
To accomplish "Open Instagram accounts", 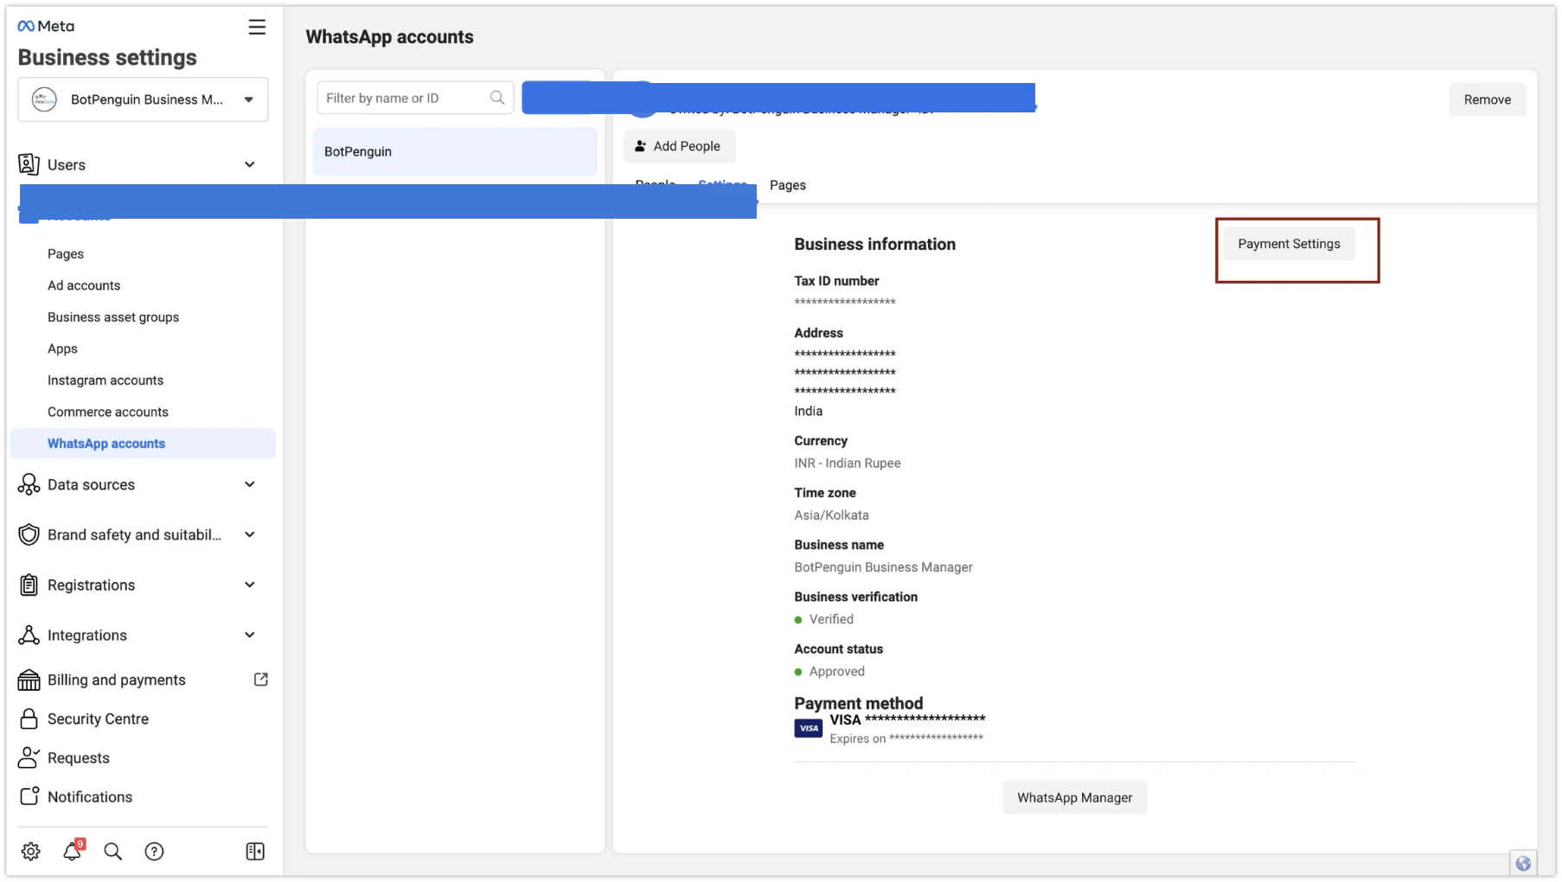I will click(106, 380).
